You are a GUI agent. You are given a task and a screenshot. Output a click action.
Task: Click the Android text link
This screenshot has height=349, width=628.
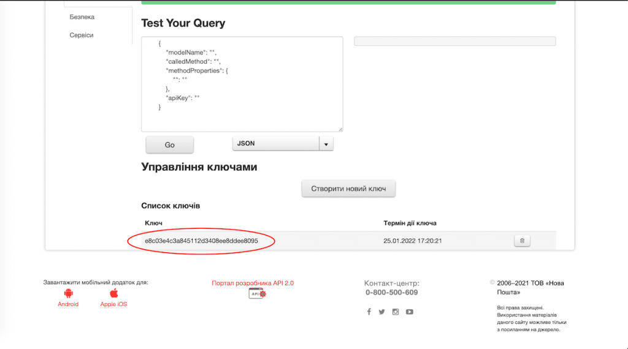pyautogui.click(x=68, y=304)
